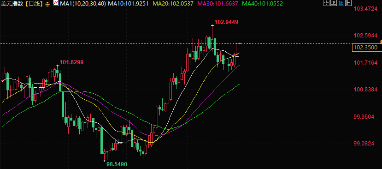Click the 103.4724 axis value

(x=365, y=9)
